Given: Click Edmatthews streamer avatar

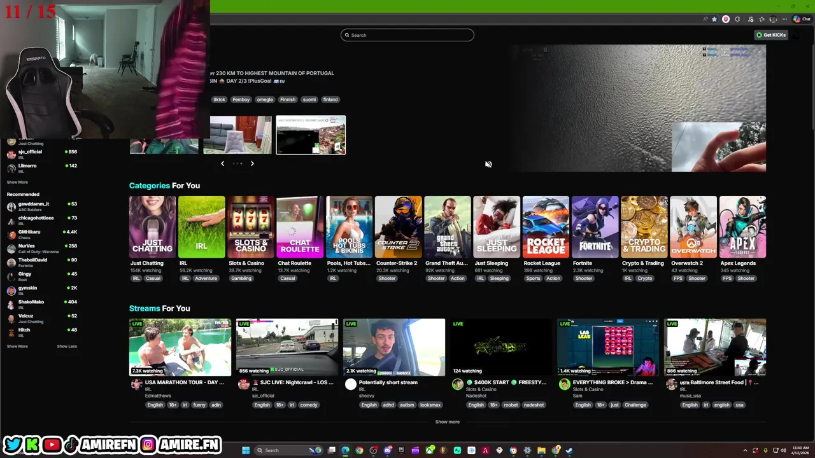Looking at the screenshot, I should click(x=136, y=384).
